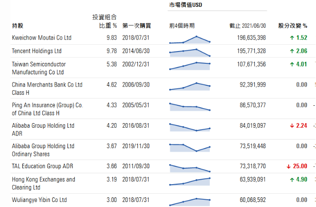Click the green up arrow beside Tencent's 2.06
Image resolution: width=316 pixels, height=207 pixels.
coord(292,51)
